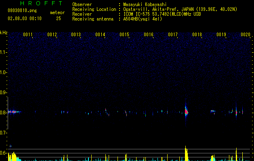
Task: Click the 0.7 frequency axis label
Action: tap(3, 133)
